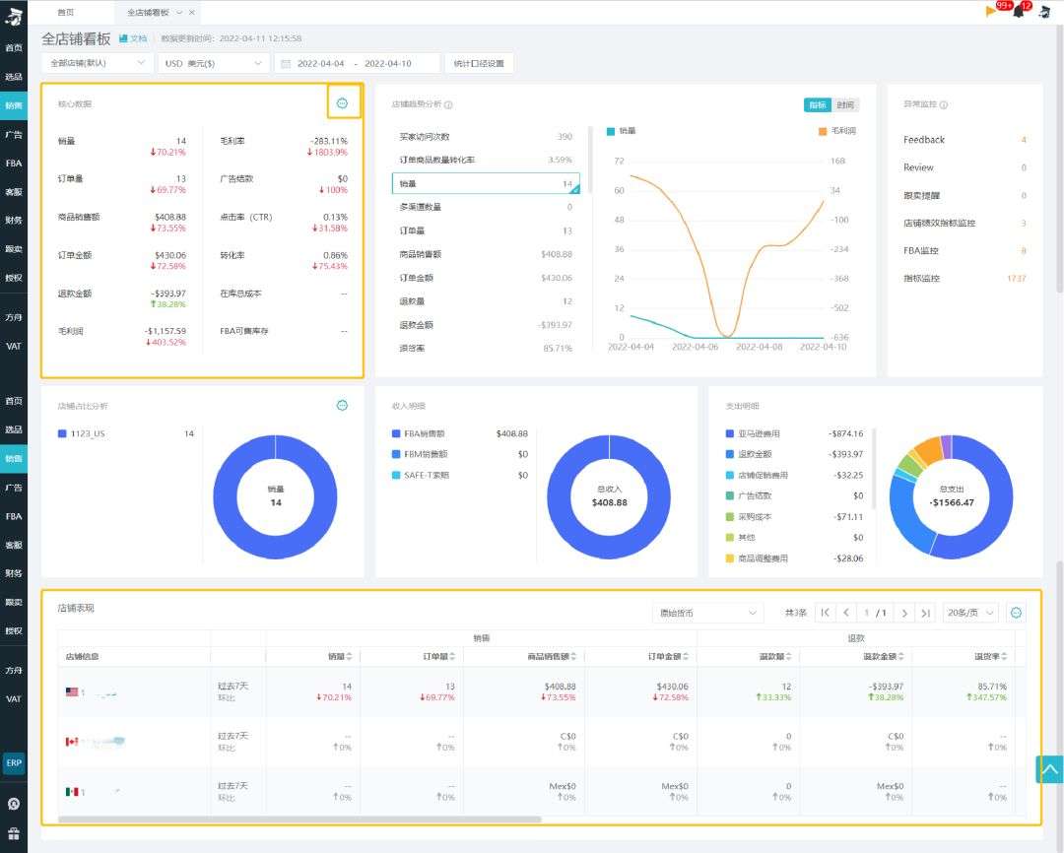Viewport: 1064px width, 853px height.
Task: Click the orange flag icon with 99+ badge
Action: point(992,12)
